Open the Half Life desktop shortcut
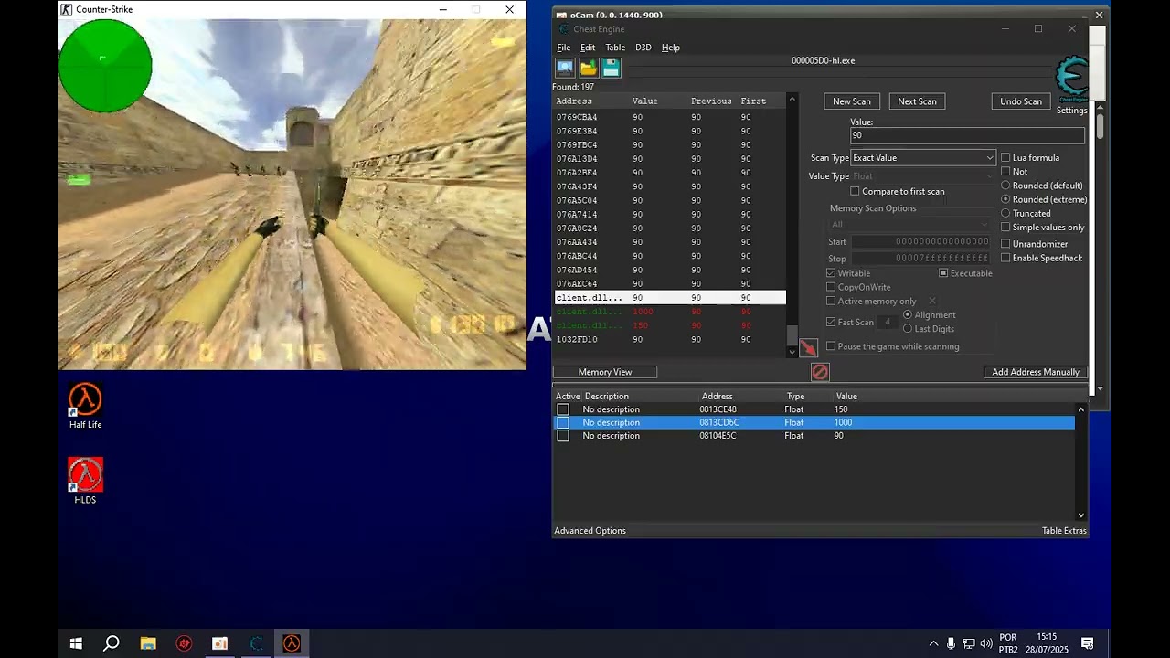This screenshot has width=1170, height=658. click(85, 407)
